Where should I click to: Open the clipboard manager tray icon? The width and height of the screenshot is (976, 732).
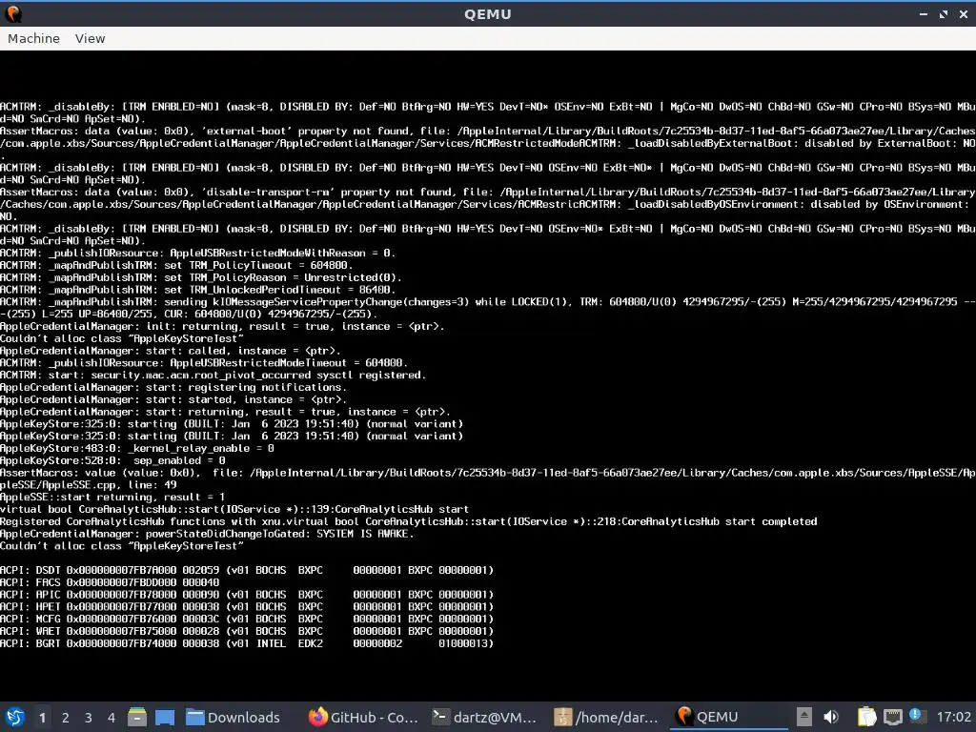866,717
